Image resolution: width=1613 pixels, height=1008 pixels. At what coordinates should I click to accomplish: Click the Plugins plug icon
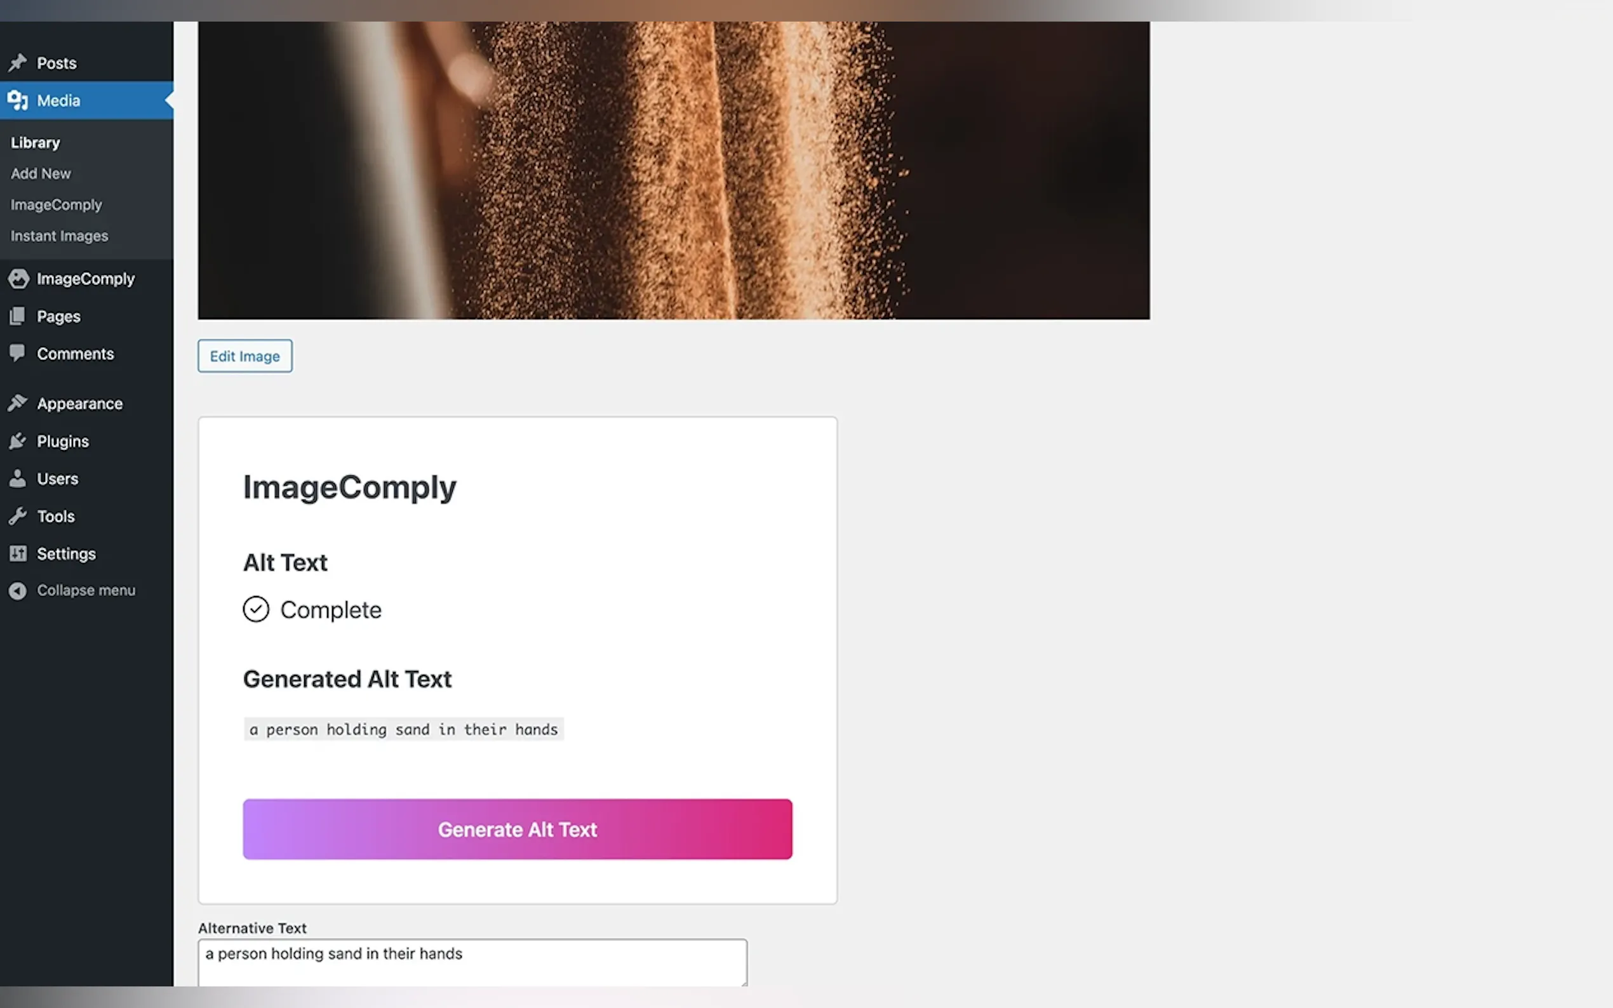[x=18, y=441]
